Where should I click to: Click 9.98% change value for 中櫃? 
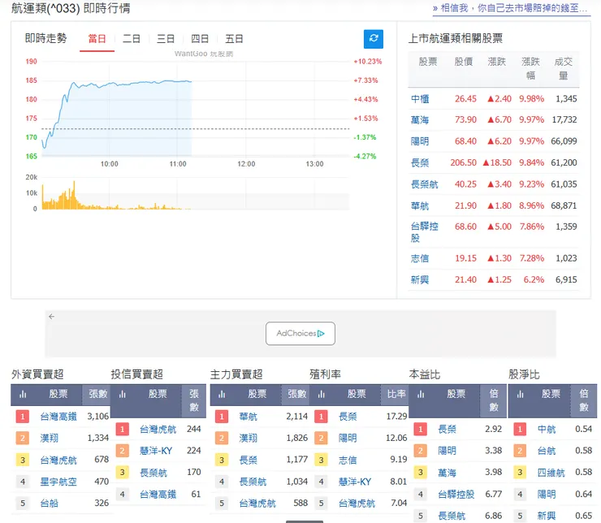point(532,99)
